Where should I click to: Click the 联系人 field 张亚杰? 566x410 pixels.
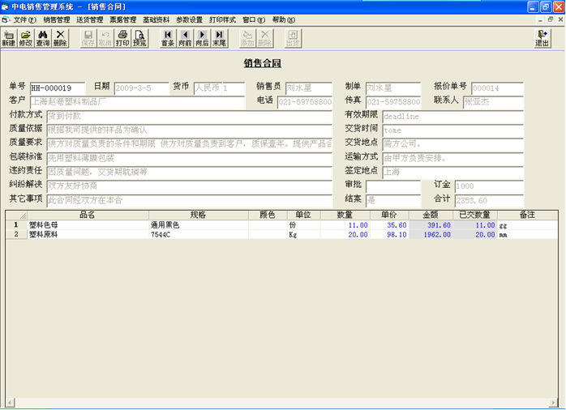pyautogui.click(x=493, y=102)
